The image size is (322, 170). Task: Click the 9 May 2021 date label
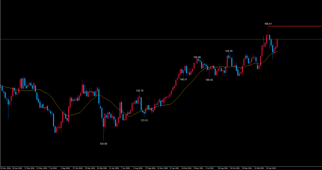(x=198, y=167)
